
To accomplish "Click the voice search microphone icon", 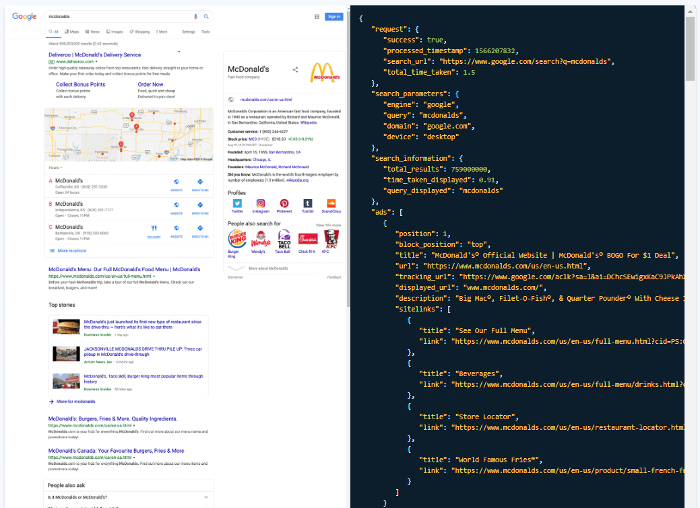I will 195,16.
